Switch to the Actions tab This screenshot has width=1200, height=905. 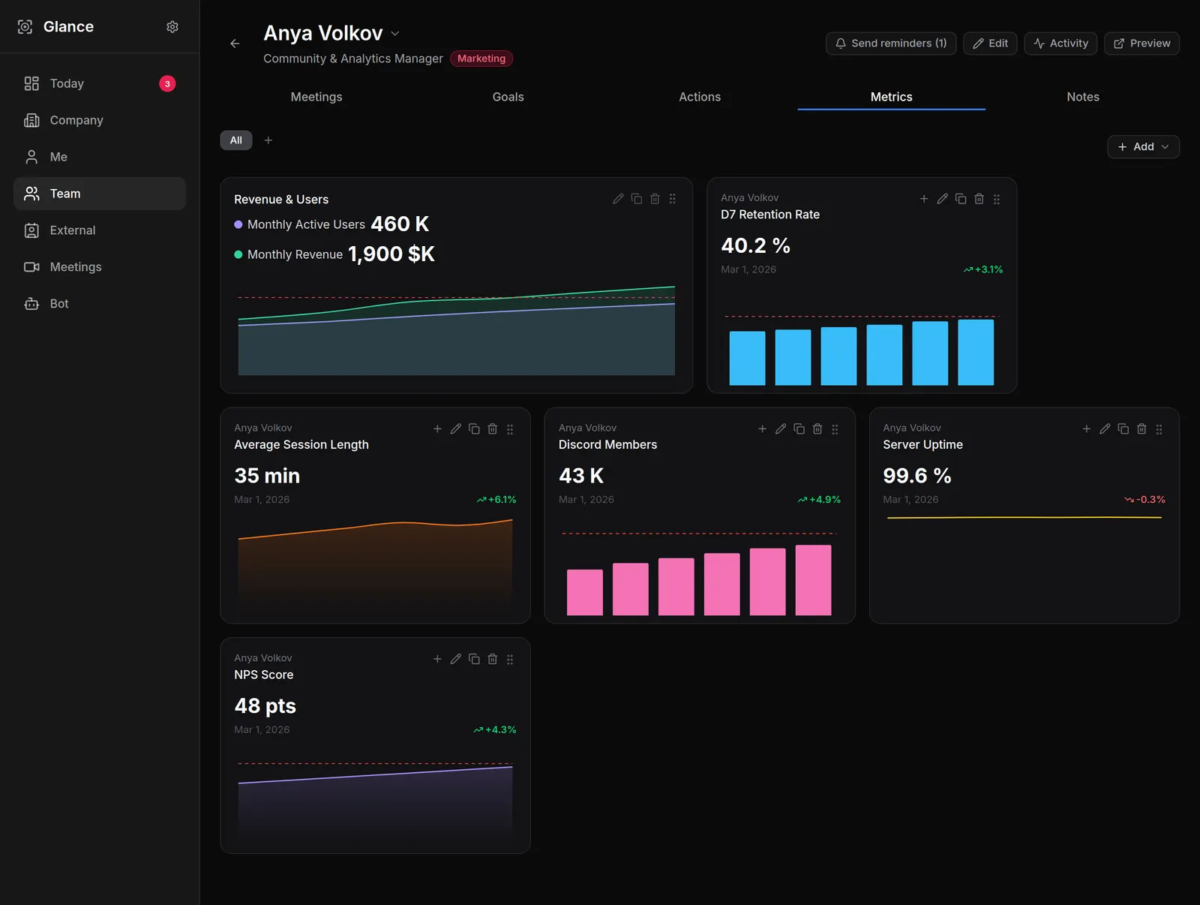pyautogui.click(x=700, y=97)
